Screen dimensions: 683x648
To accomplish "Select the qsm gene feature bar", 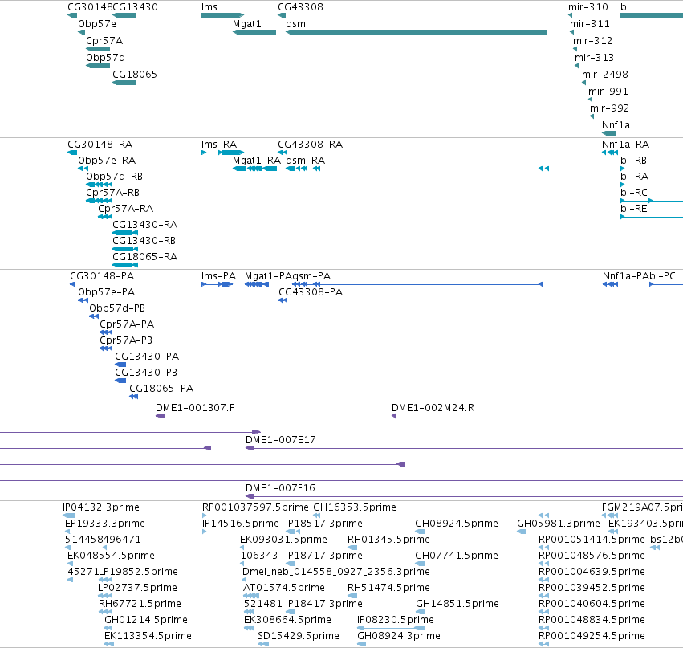I will [x=416, y=32].
